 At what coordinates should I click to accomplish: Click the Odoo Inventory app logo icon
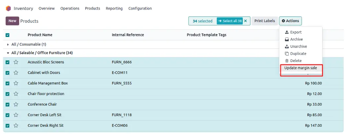click(x=8, y=8)
